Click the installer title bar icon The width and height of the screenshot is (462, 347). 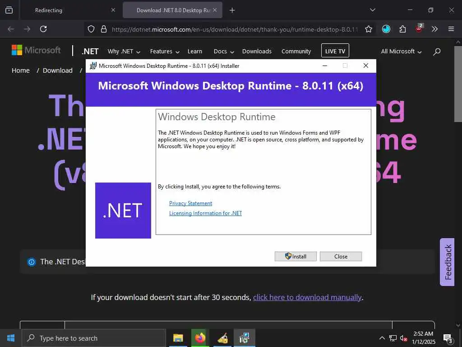pos(93,66)
